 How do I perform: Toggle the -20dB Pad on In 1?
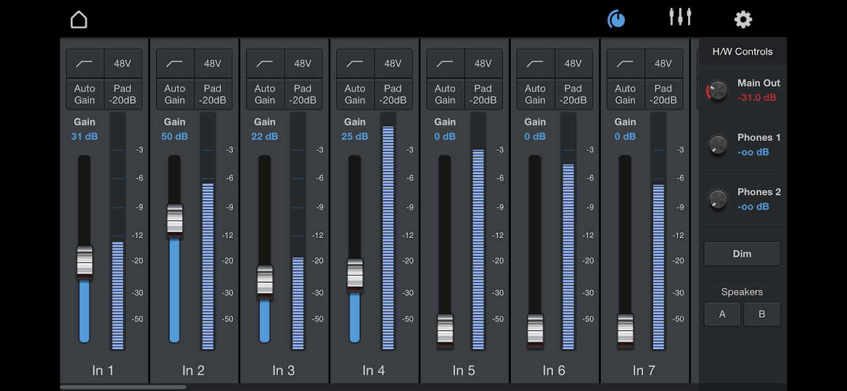(x=123, y=94)
